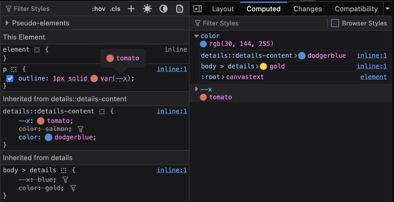This screenshot has width=394, height=202.
Task: Open inline:1 link for details::details-content rule
Action: click(172, 111)
